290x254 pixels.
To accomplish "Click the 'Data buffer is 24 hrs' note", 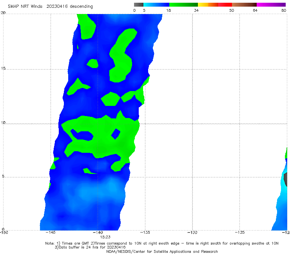I will 90,247.
